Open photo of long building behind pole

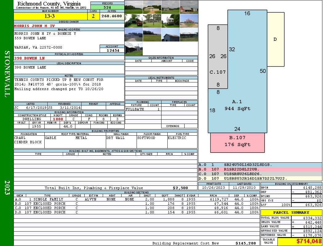click(152, 21)
